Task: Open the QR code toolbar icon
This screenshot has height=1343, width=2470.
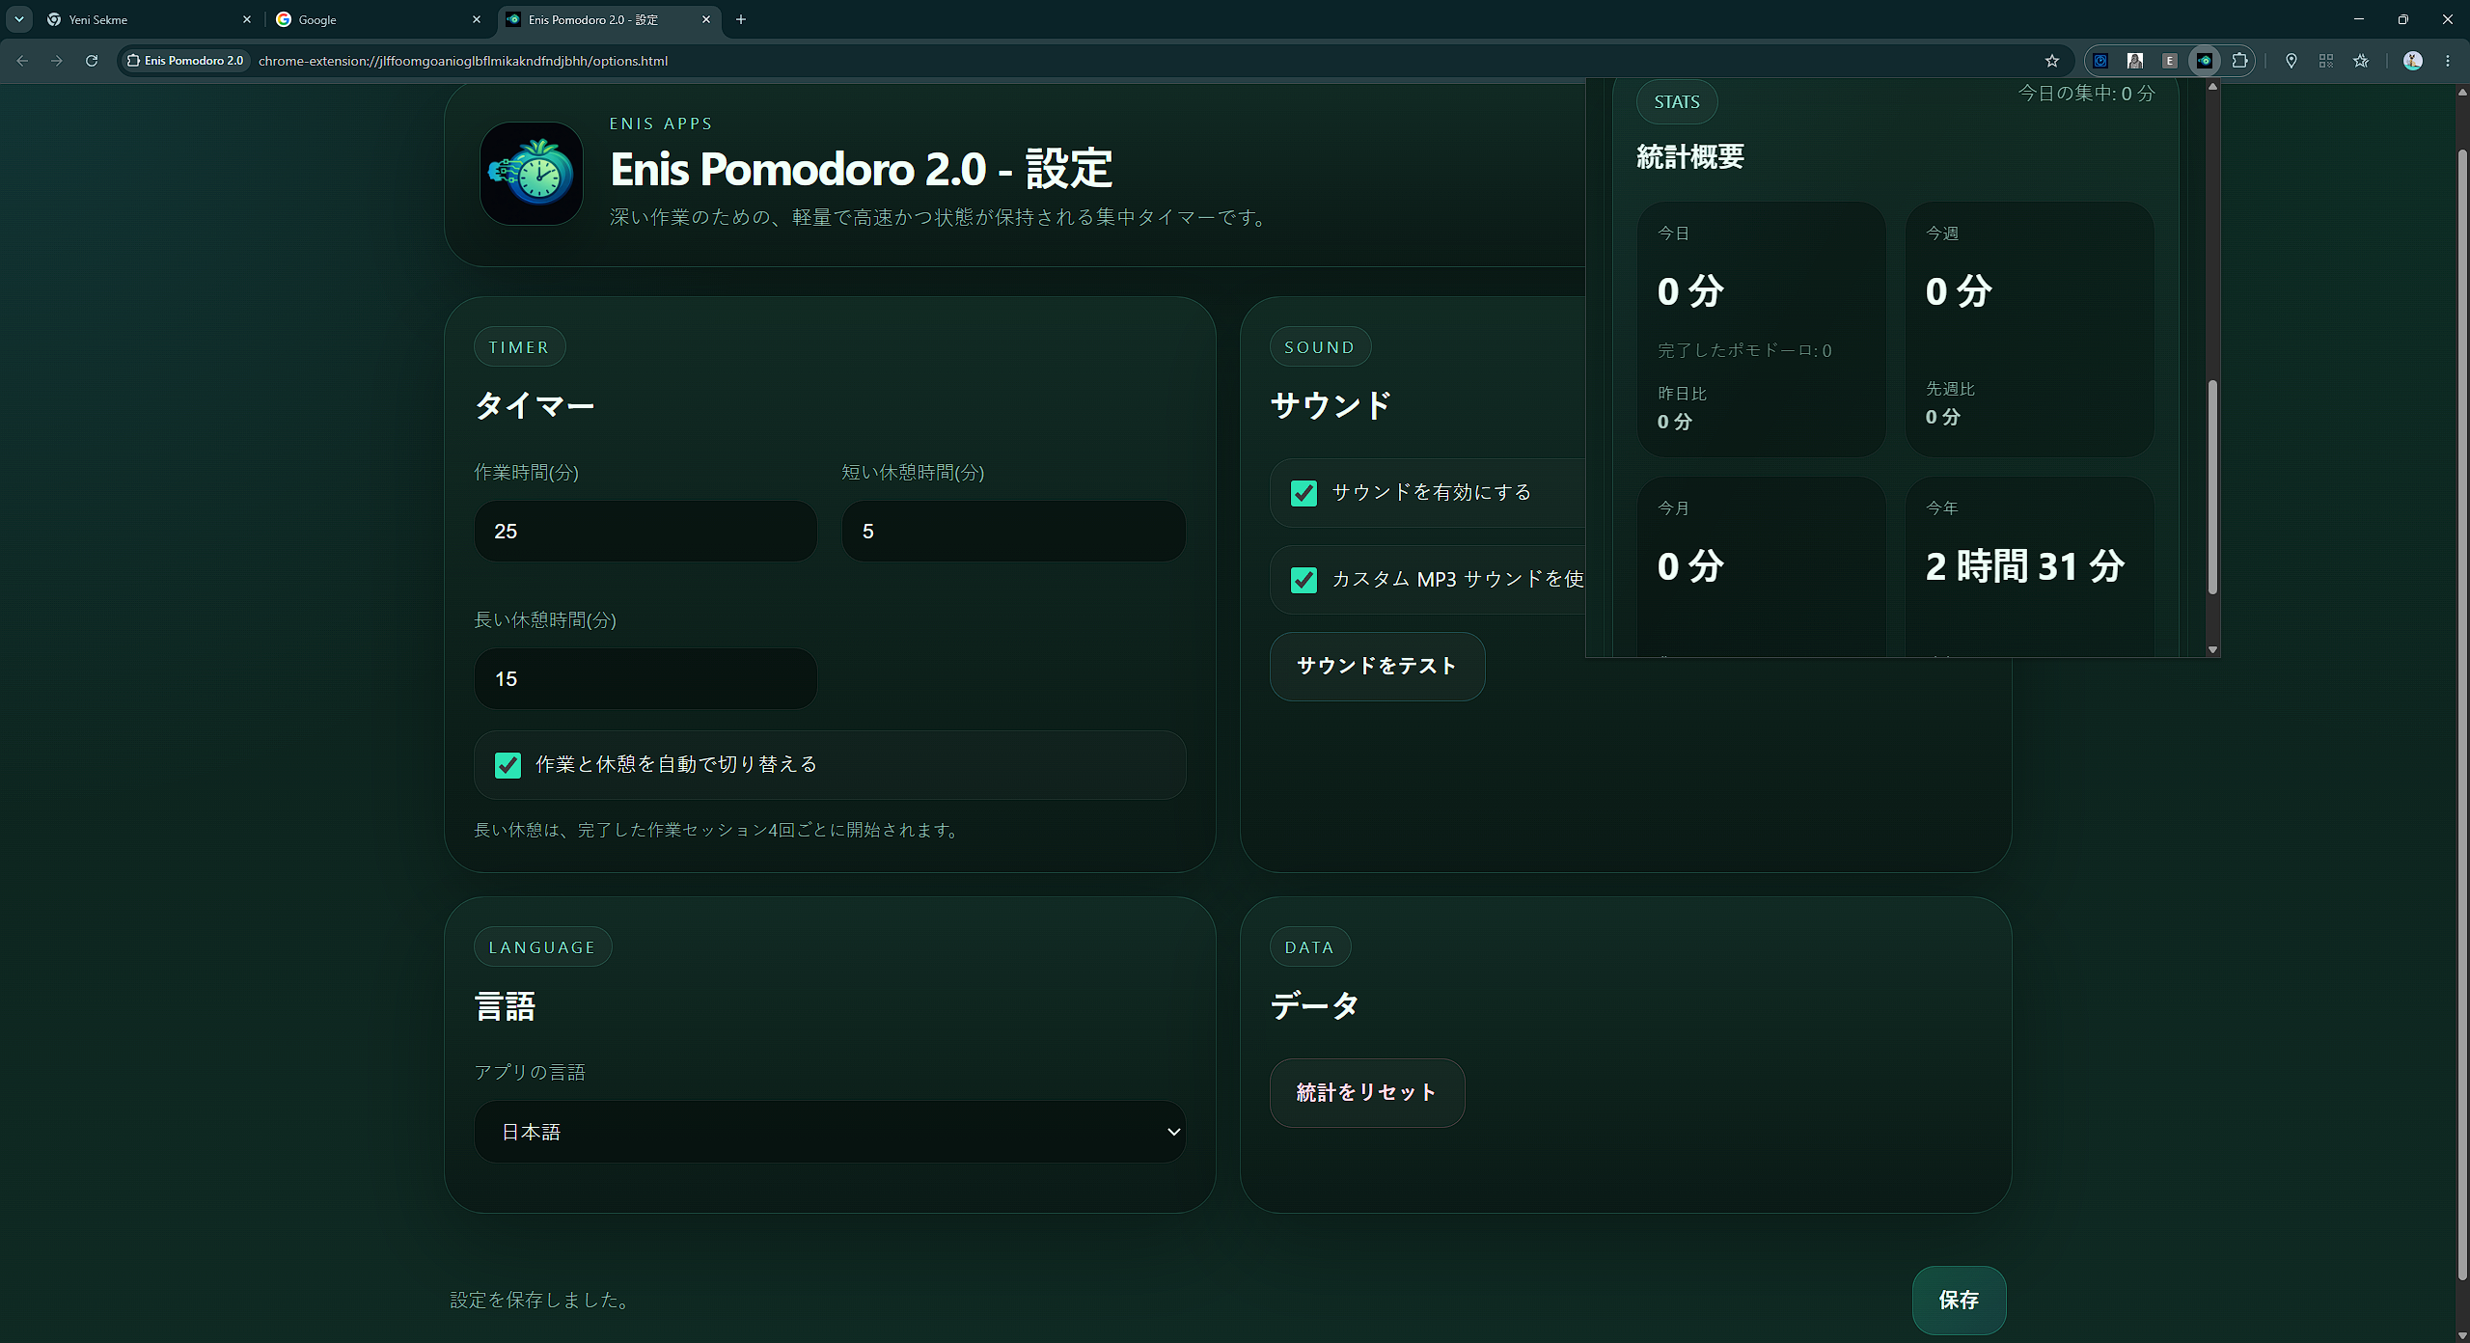Action: (2326, 61)
